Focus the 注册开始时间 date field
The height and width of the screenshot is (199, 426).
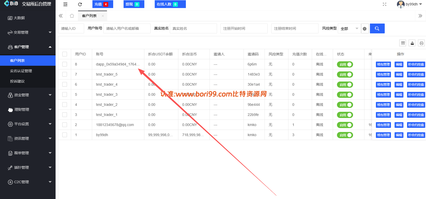tap(244, 28)
